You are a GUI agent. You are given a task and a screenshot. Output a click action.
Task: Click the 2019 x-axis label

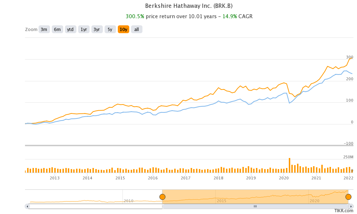[x=251, y=178]
